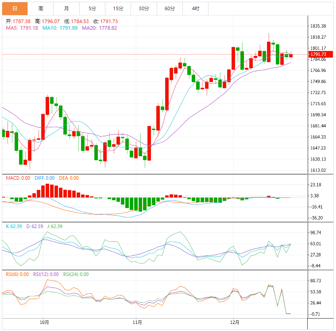336x331 pixels.
Task: Click the 1835.38 price axis label
Action: (x=318, y=26)
